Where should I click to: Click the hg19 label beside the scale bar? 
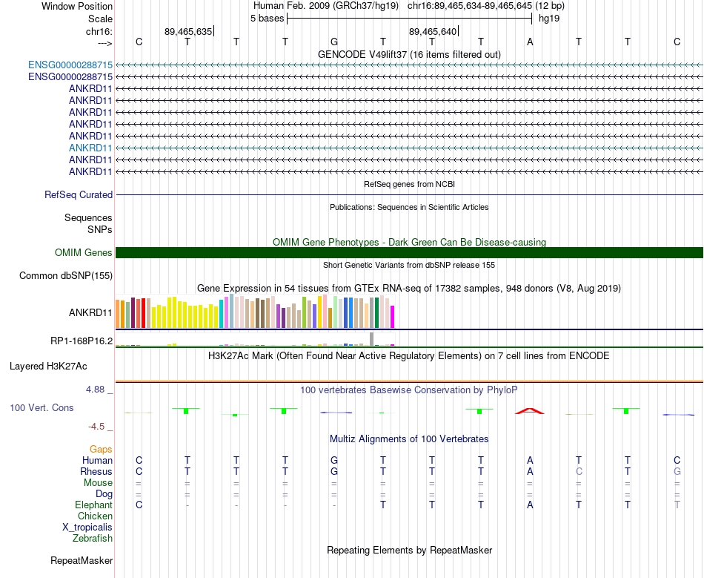point(549,19)
